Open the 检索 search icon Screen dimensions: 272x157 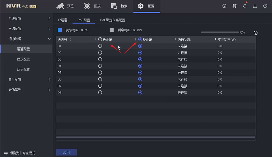(114, 6)
